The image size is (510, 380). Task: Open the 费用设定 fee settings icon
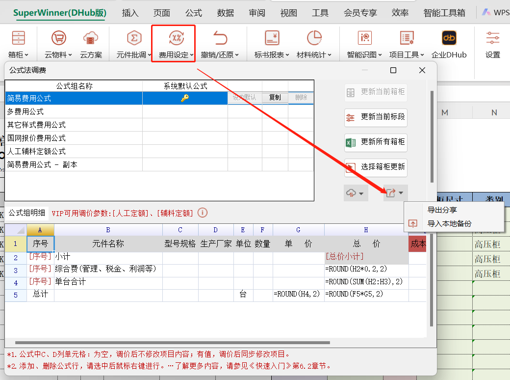176,38
